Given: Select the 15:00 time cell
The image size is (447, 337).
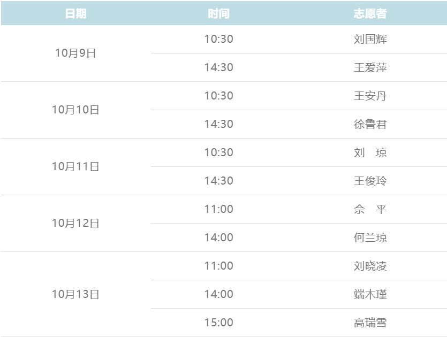Looking at the screenshot, I should click(218, 323).
